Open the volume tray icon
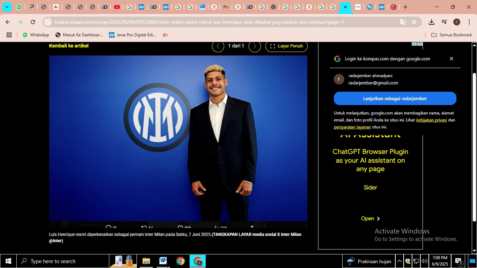The image size is (477, 268). click(x=424, y=261)
